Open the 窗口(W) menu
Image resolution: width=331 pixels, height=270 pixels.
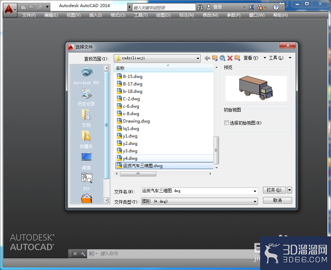(x=257, y=15)
